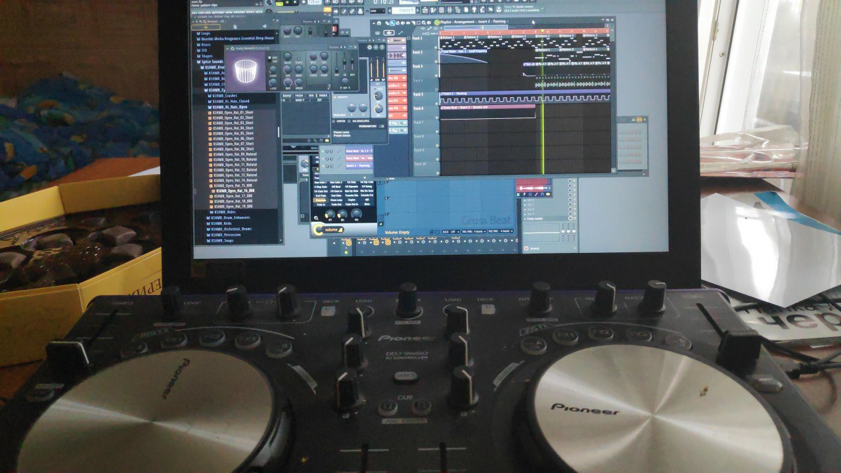Select the Mute tool in Playlist toolbar
The height and width of the screenshot is (473, 841).
pos(403,22)
